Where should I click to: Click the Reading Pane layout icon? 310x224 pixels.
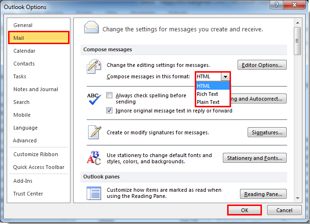click(x=94, y=193)
